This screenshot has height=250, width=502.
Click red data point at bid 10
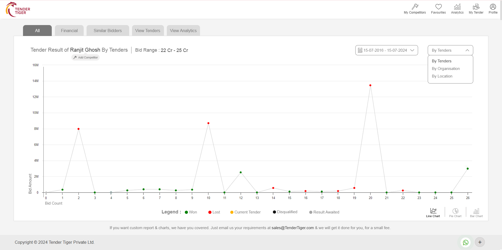[208, 123]
